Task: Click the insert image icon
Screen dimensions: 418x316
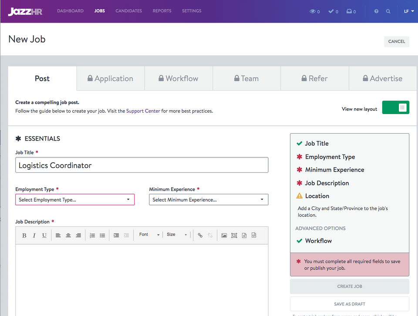Action: [x=224, y=235]
